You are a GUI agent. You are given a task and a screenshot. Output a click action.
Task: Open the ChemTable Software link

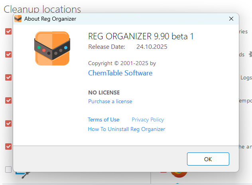120,73
